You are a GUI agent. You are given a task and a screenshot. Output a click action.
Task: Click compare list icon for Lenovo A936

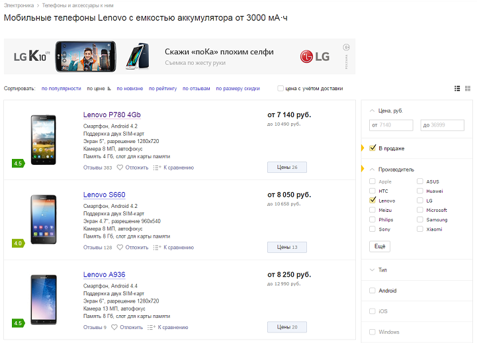(x=152, y=327)
